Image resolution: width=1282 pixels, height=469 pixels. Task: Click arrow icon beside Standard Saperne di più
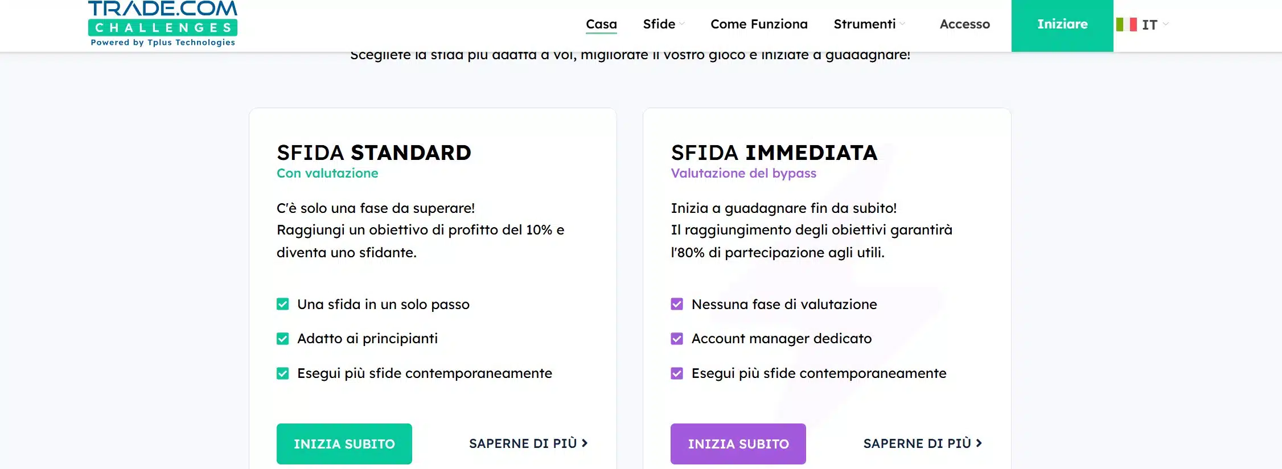585,443
